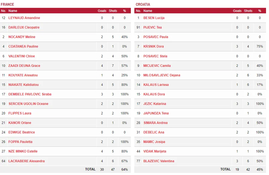Screen dimensions: 269x175
Task: Open BESEN Lucija player link
Action: pyautogui.click(x=154, y=18)
